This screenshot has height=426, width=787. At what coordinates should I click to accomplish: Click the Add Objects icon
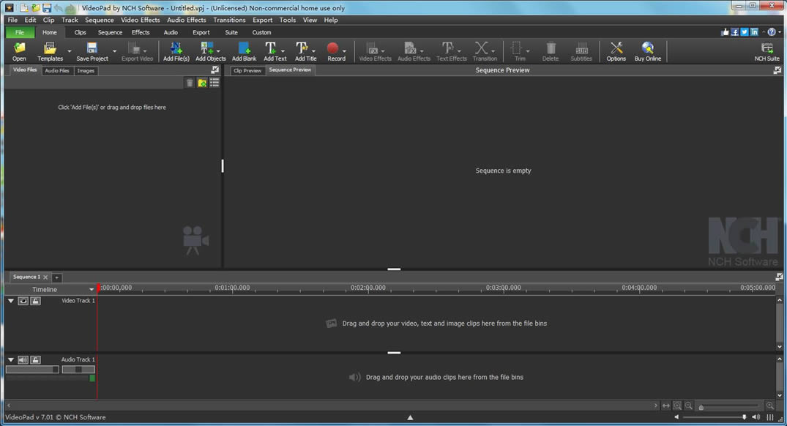pyautogui.click(x=206, y=48)
